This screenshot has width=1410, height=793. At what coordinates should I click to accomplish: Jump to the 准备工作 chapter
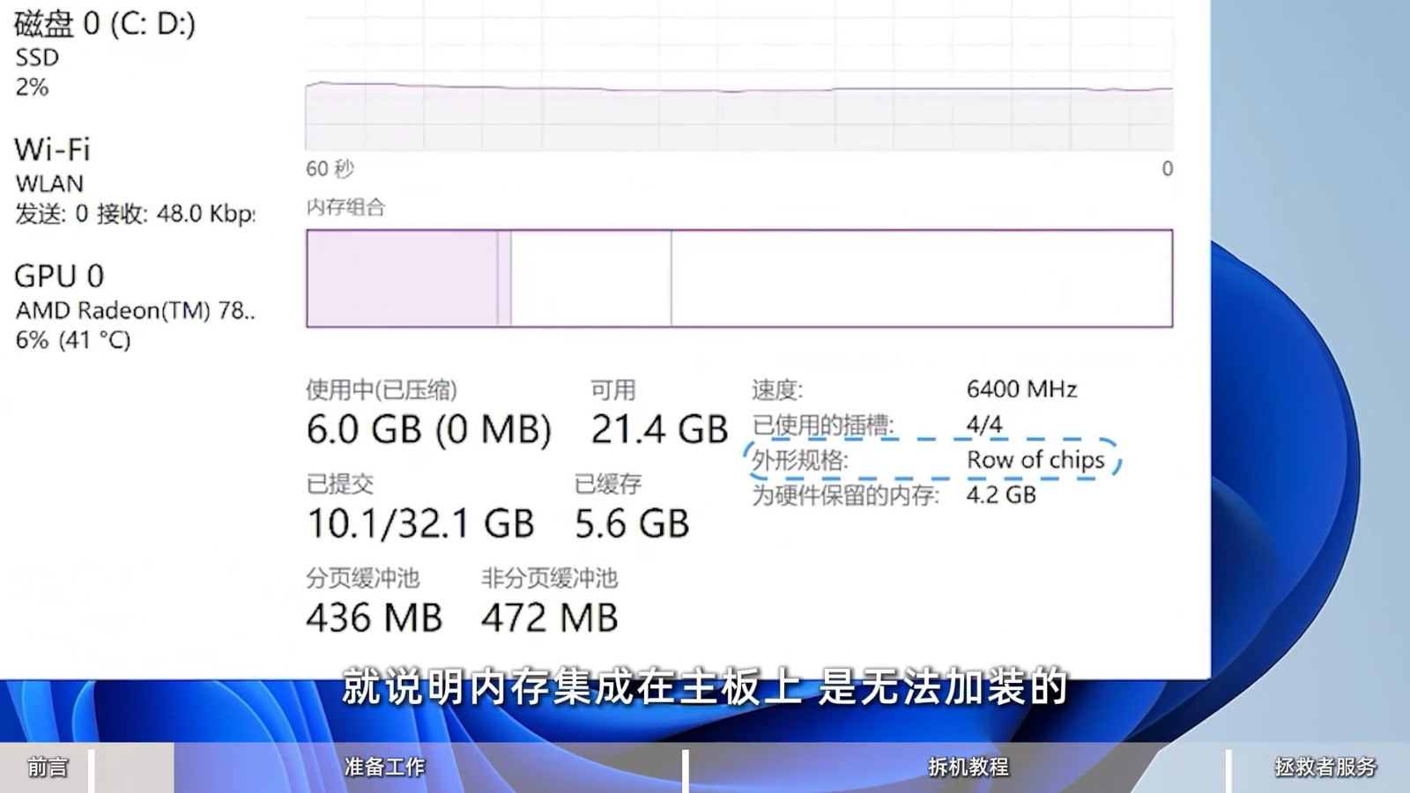[385, 767]
